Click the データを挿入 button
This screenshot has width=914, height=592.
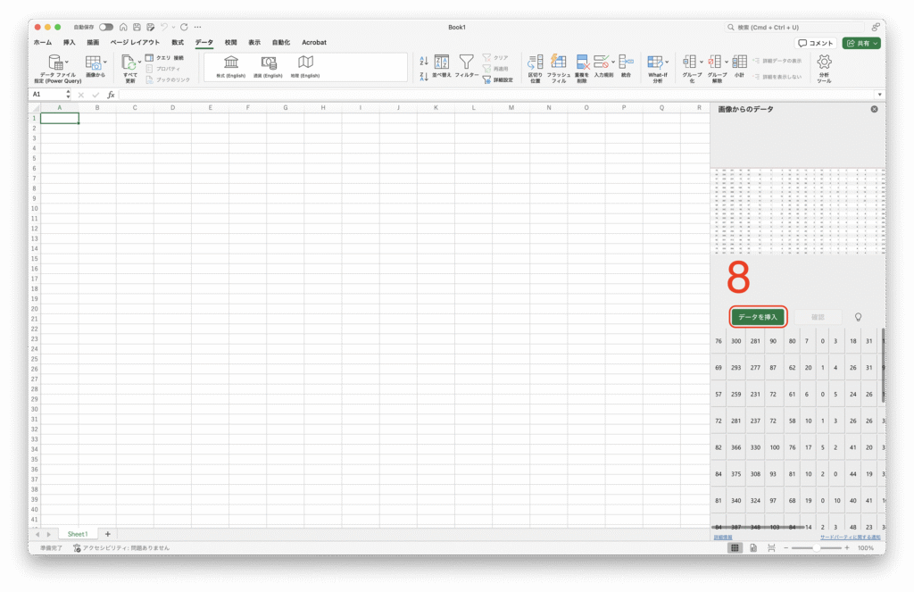758,317
